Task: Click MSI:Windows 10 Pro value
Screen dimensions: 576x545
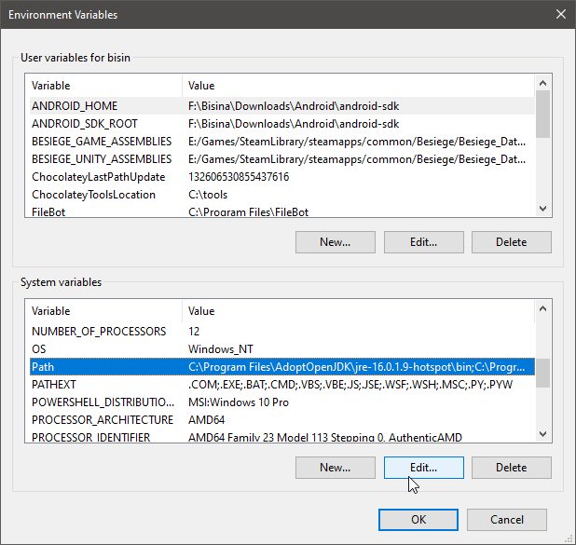Action: pyautogui.click(x=239, y=402)
